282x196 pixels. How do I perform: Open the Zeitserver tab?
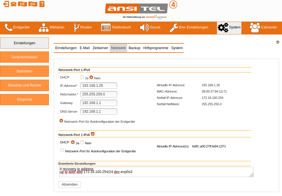click(100, 48)
